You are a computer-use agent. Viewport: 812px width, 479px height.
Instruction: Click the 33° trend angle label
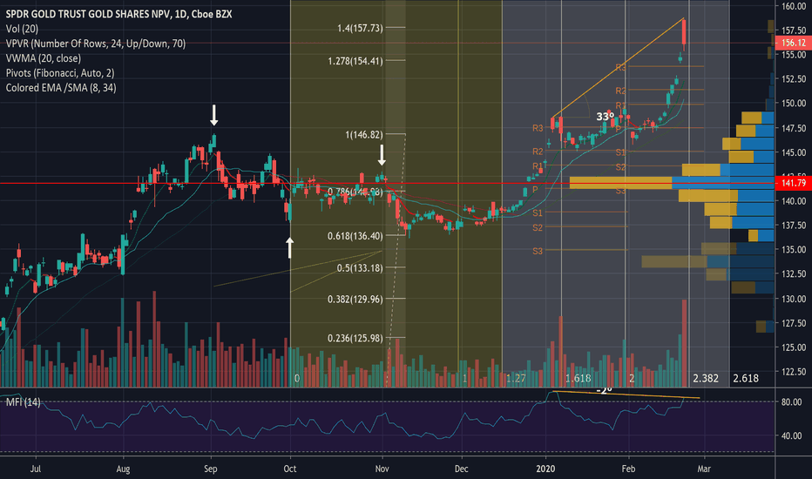[x=605, y=117]
